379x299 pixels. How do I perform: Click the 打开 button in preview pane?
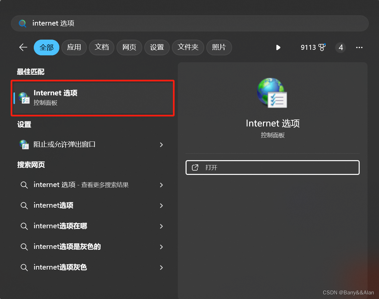click(272, 167)
